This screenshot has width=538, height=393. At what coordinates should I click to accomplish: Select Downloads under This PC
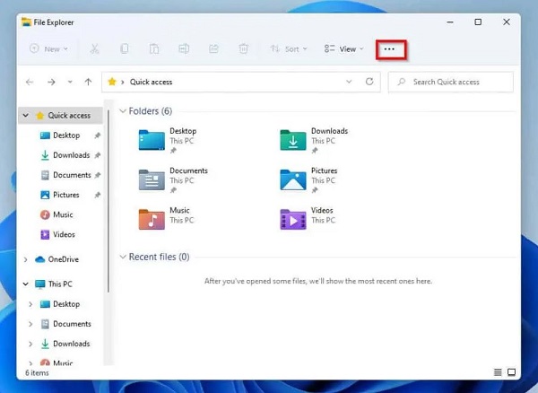tap(71, 344)
